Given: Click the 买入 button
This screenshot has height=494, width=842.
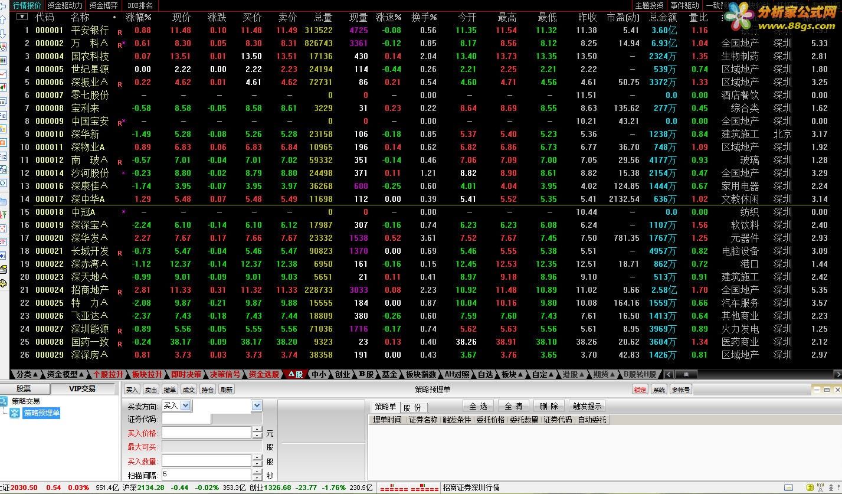Looking at the screenshot, I should click(x=132, y=390).
